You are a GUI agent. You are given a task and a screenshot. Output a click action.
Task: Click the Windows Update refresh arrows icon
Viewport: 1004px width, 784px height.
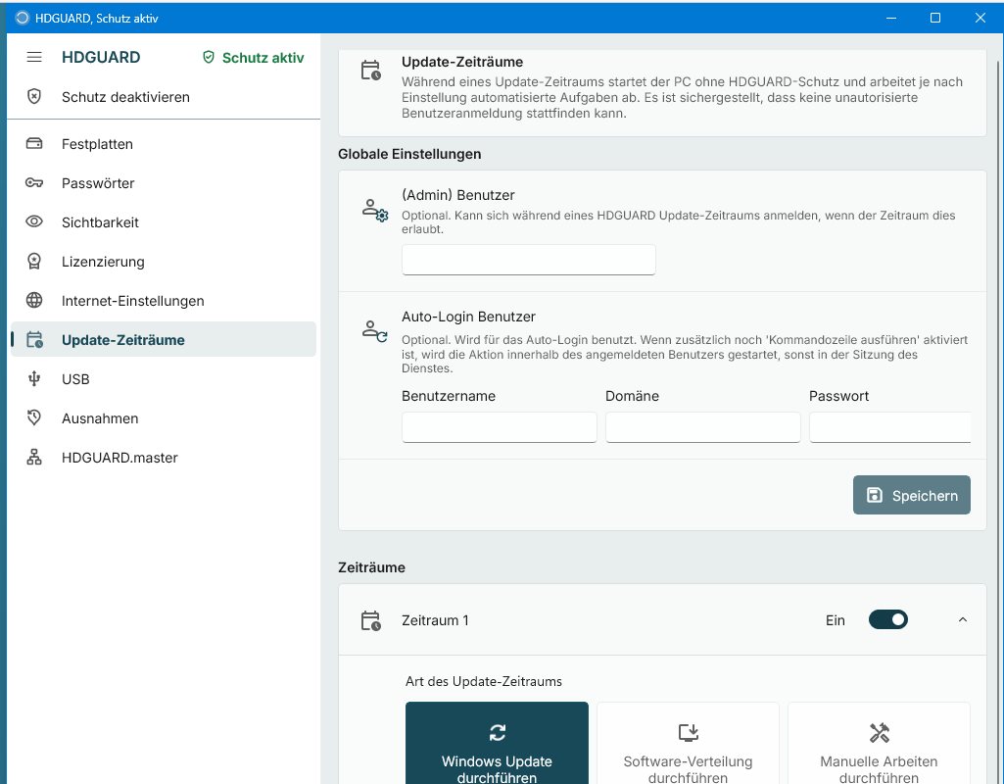[497, 732]
